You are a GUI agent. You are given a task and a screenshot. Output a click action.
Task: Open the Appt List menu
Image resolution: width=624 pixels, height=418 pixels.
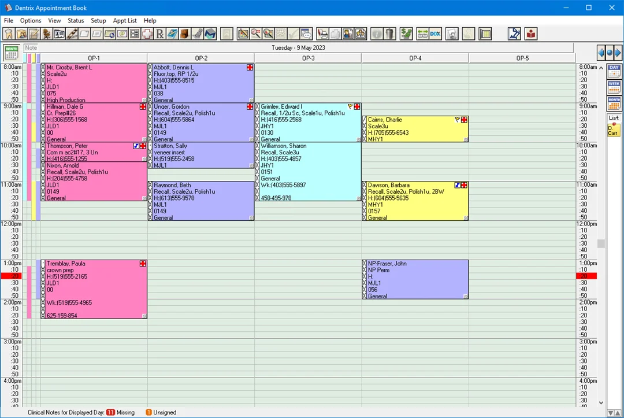125,21
